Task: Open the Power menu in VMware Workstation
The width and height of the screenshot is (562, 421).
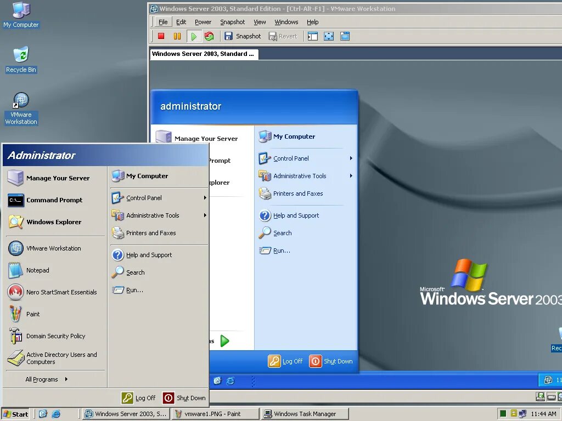Action: 203,22
